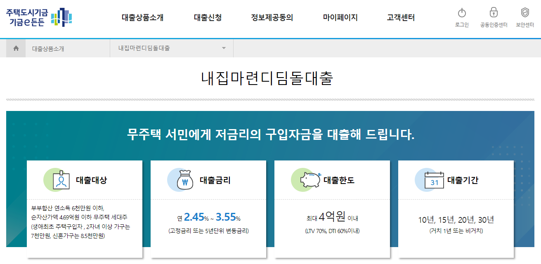This screenshot has height=264, width=541.
Task: Open the 마이페이지 main menu
Action: (340, 18)
